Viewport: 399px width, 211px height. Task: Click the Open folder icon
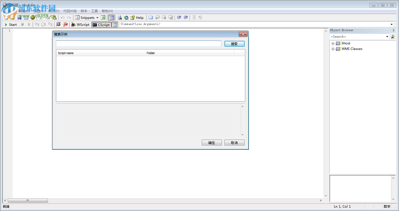coord(12,17)
